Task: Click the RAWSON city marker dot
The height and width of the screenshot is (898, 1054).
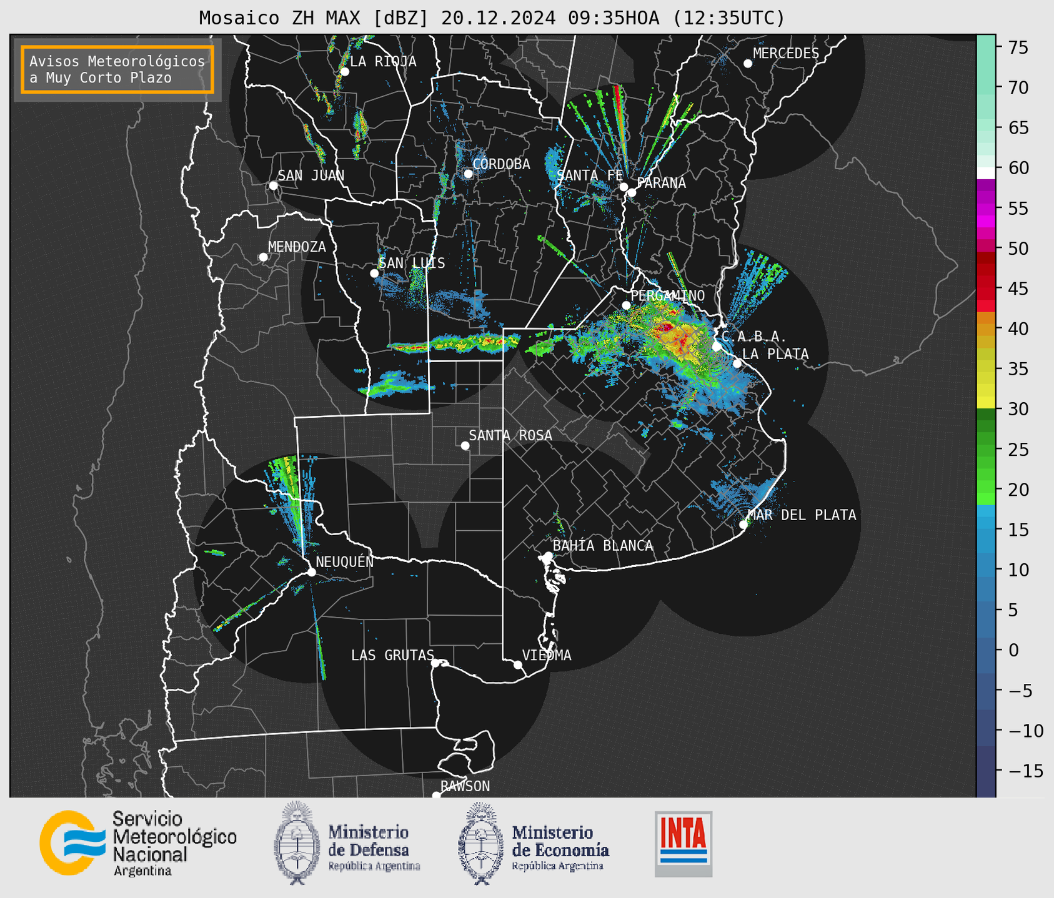Action: [x=436, y=796]
